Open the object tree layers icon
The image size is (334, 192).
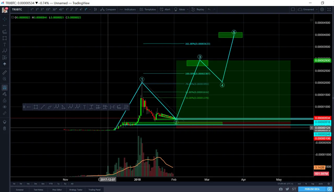(x=4, y=122)
